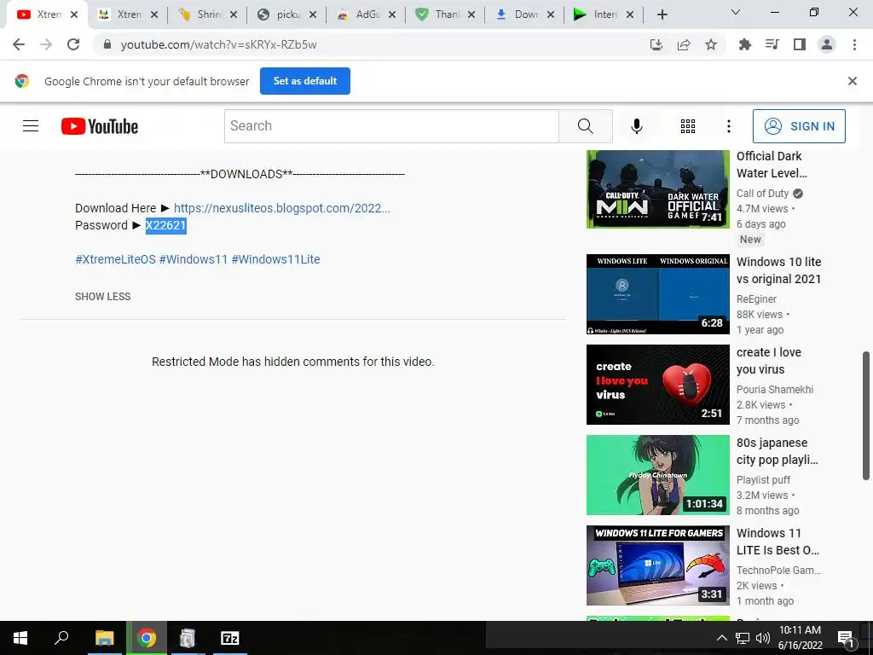Open the Official Dark Water Level video thumbnail
Screen dimensions: 873x655
pos(657,189)
